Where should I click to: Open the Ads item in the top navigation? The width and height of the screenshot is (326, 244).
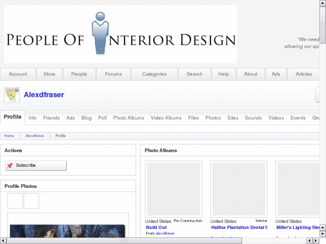pos(276,74)
